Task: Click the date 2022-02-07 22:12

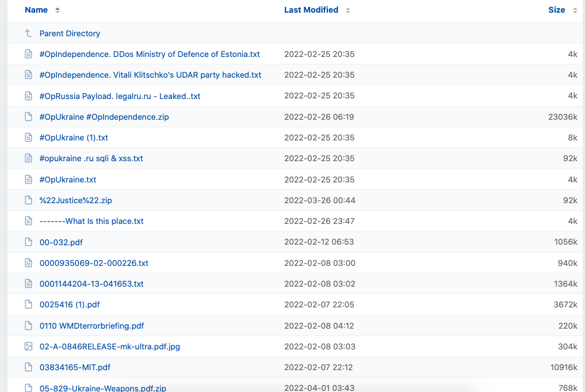Action: click(x=319, y=367)
